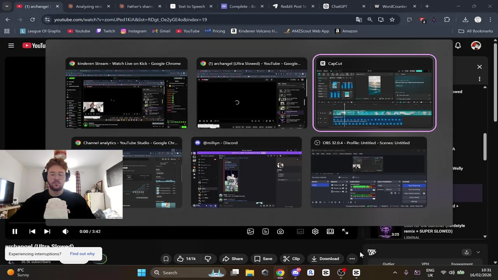The image size is (498, 280).
Task: Expand the nexlev panel chevron
Action: coord(478,252)
